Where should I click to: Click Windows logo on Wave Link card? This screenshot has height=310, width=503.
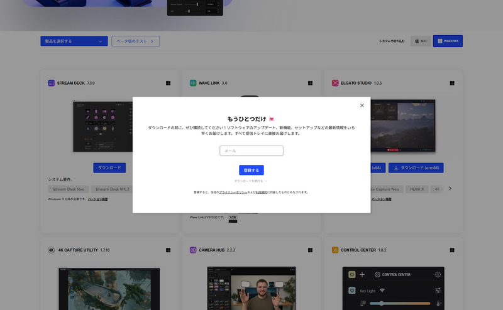click(310, 83)
